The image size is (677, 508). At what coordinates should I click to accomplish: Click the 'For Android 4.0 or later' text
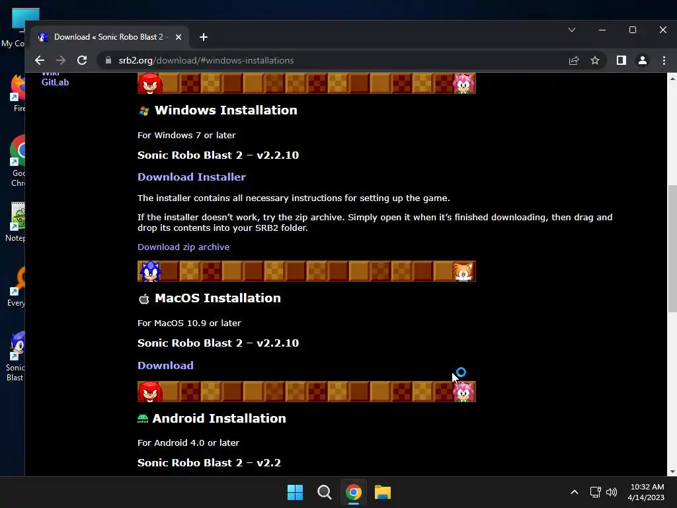pos(188,443)
